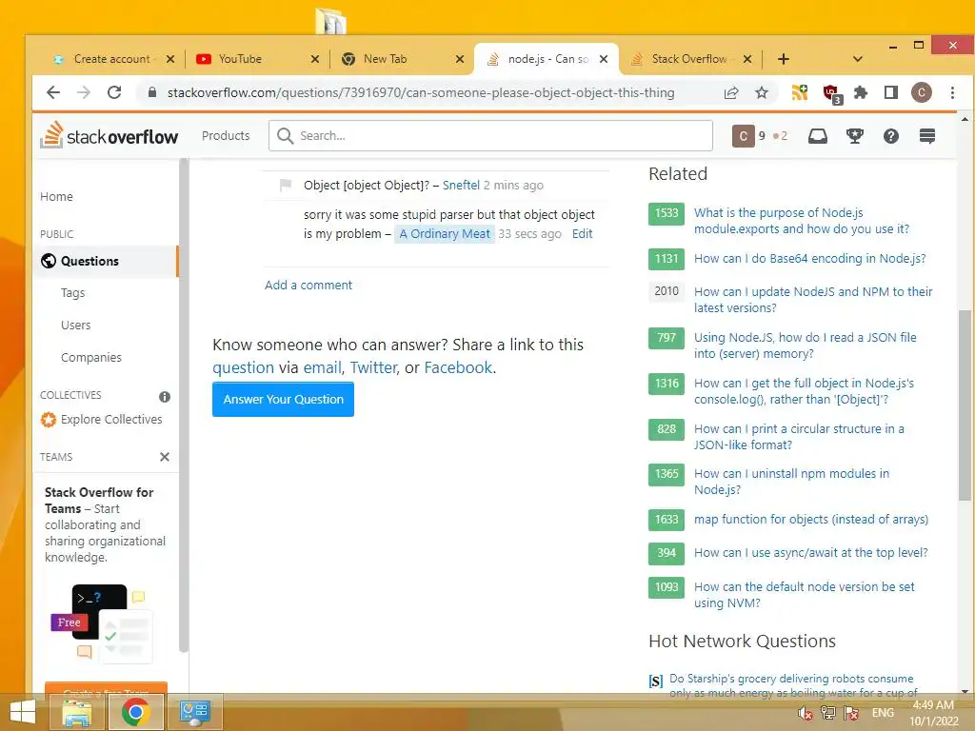The image size is (975, 731).
Task: Open the Windows Start button
Action: tap(23, 712)
